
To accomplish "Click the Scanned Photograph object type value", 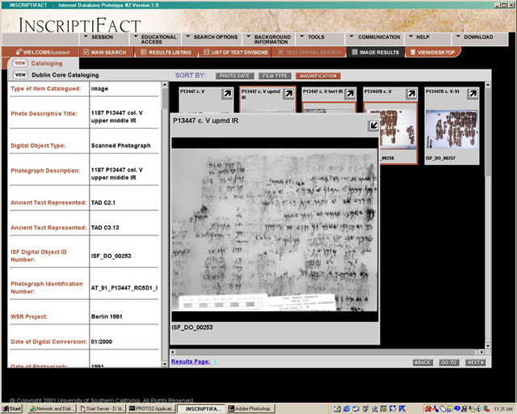I will point(120,146).
